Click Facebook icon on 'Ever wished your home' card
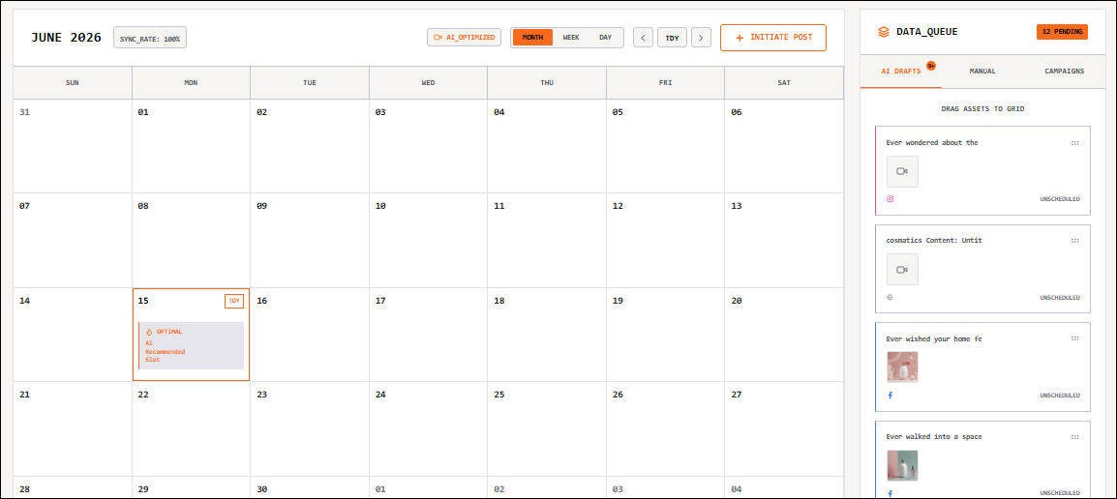This screenshot has height=499, width=1117. 890,396
